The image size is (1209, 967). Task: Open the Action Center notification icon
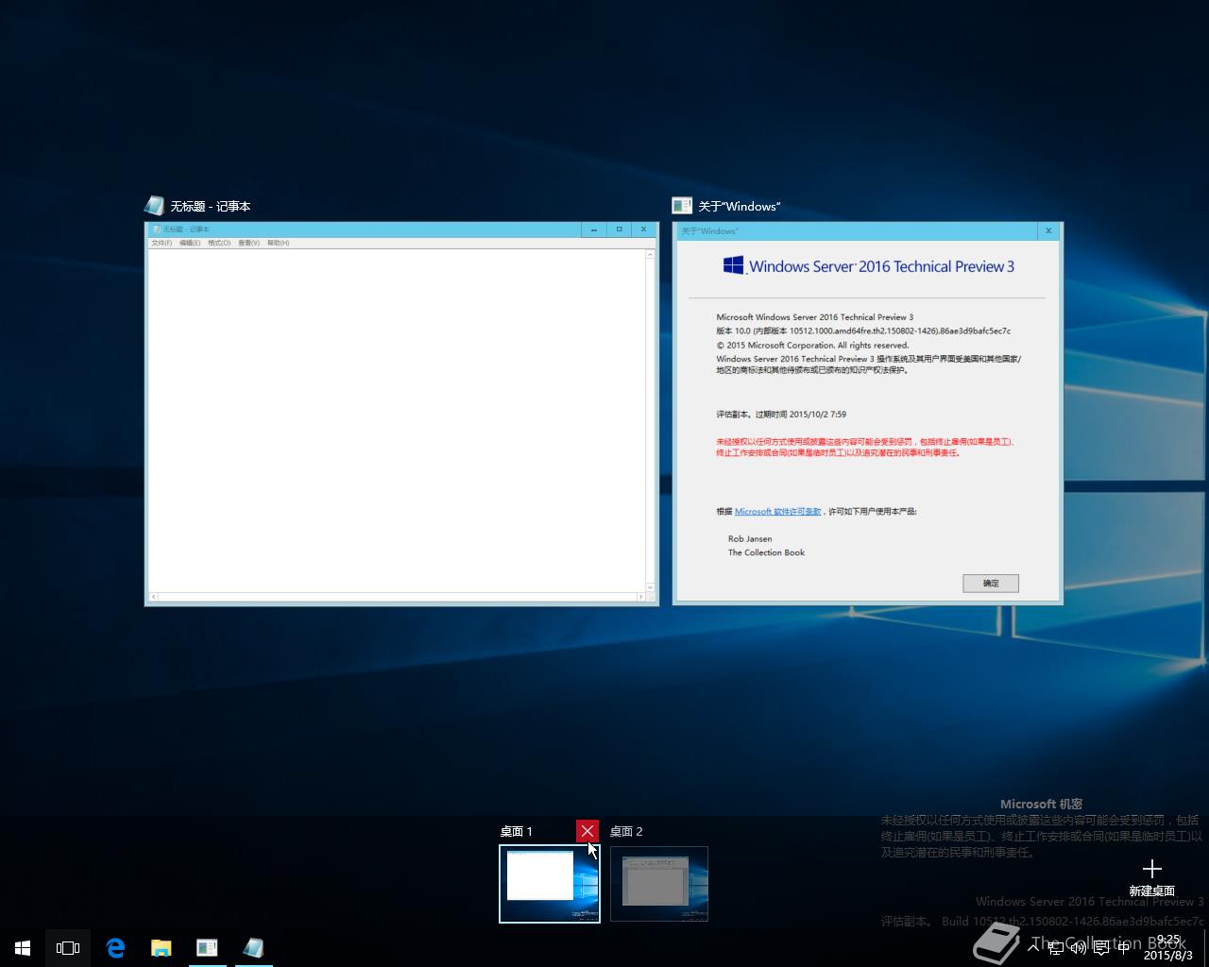click(1100, 947)
